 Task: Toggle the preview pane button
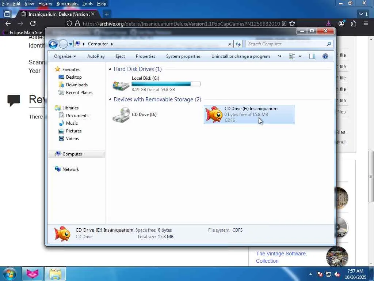(x=312, y=56)
